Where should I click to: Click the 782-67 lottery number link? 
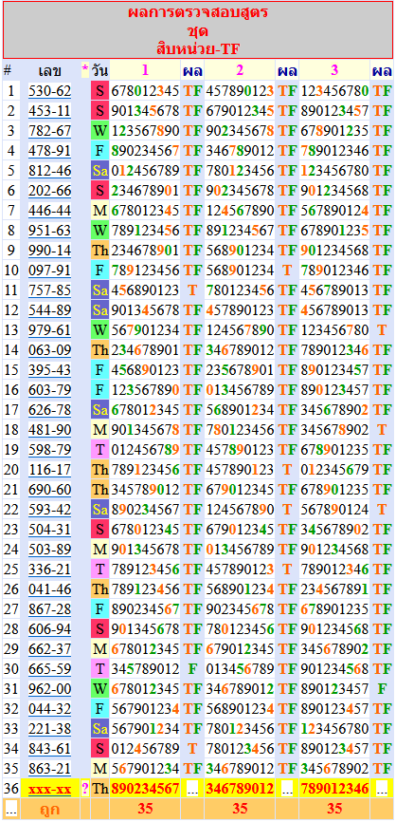(49, 131)
